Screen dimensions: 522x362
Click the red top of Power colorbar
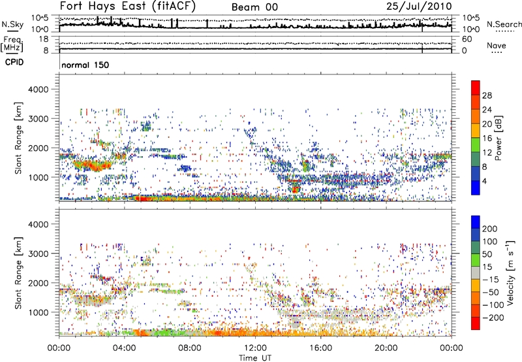click(x=476, y=86)
